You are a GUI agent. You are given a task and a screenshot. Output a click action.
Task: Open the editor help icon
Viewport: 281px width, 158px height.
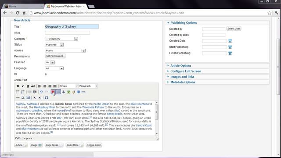(x=79, y=92)
